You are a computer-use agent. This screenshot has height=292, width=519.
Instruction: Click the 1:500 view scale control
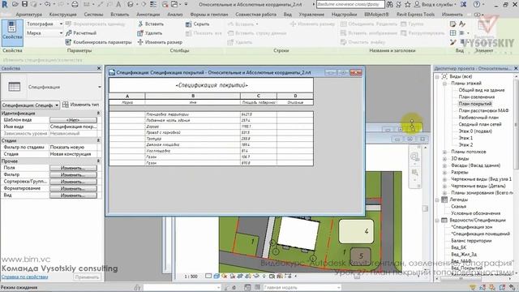tap(191, 276)
